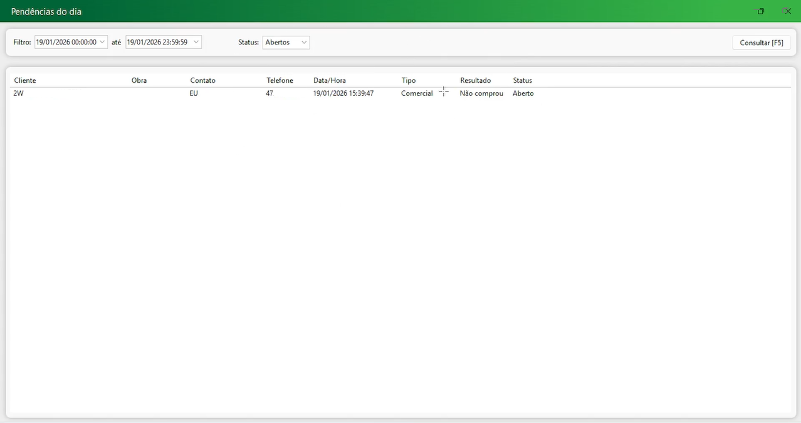Click the Comercial type cell
This screenshot has width=801, height=423.
pyautogui.click(x=417, y=93)
